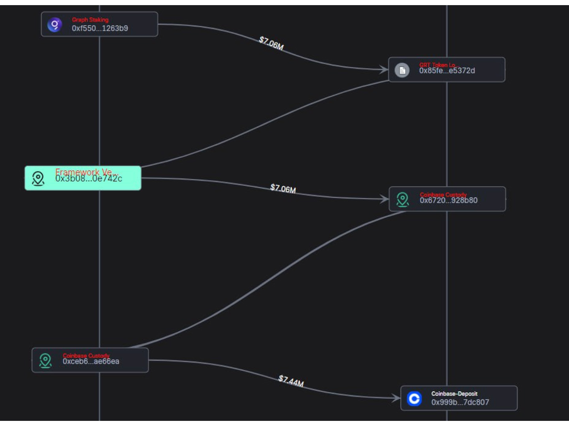Click arrowhead pointing into 0x6720...928b80 node
569x426 pixels.
(x=384, y=199)
